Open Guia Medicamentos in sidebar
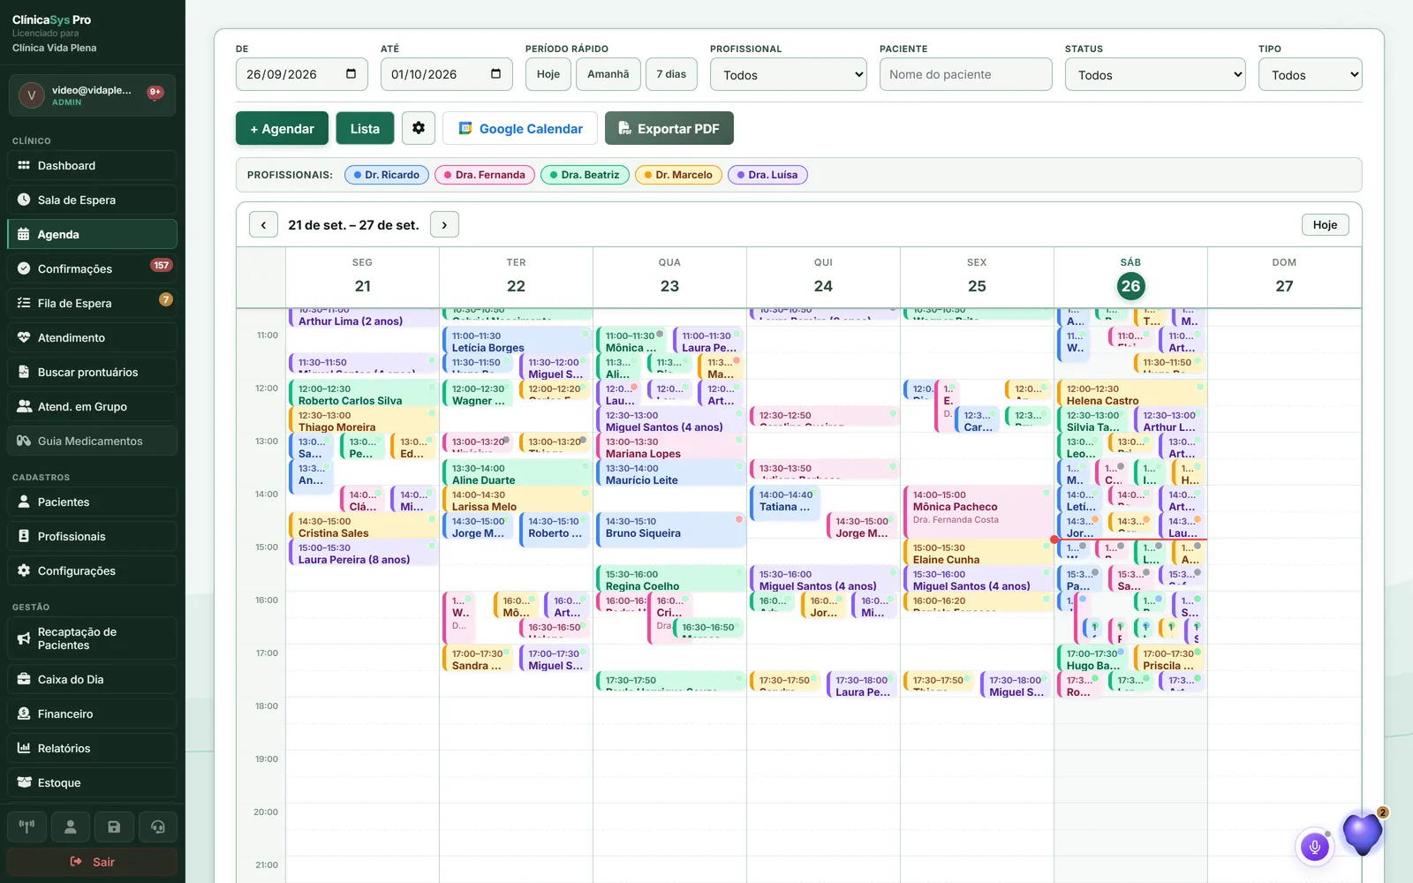 click(93, 441)
